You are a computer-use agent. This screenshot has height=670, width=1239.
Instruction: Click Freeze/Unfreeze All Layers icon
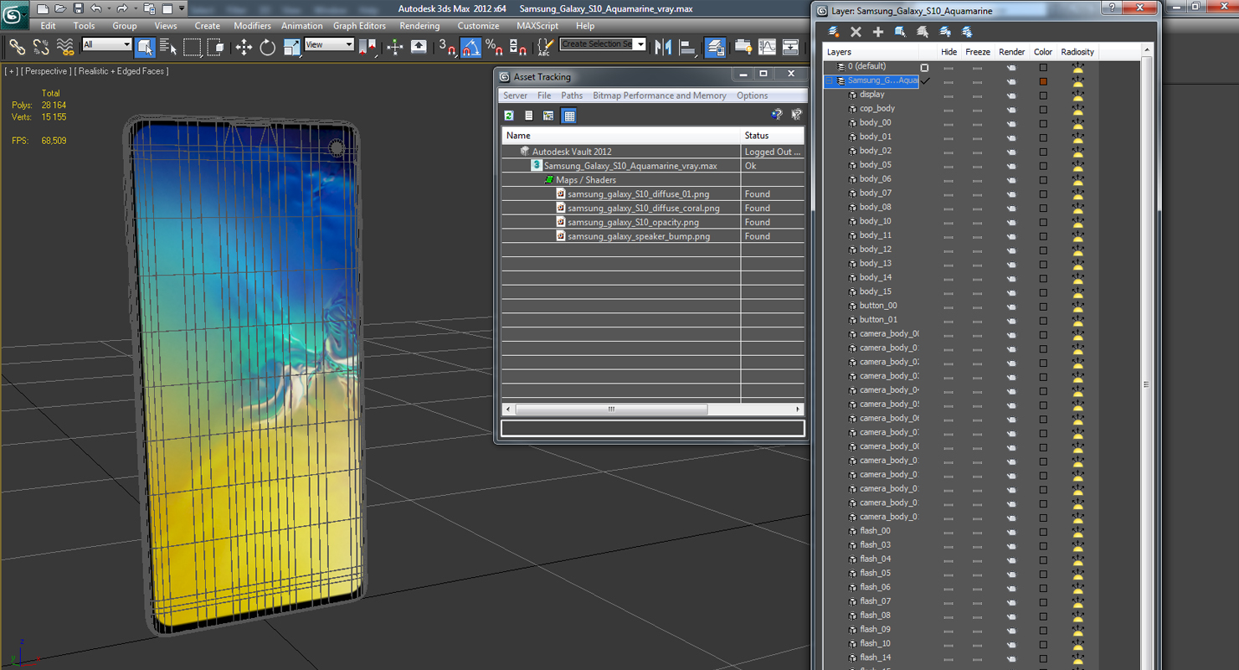pos(967,32)
